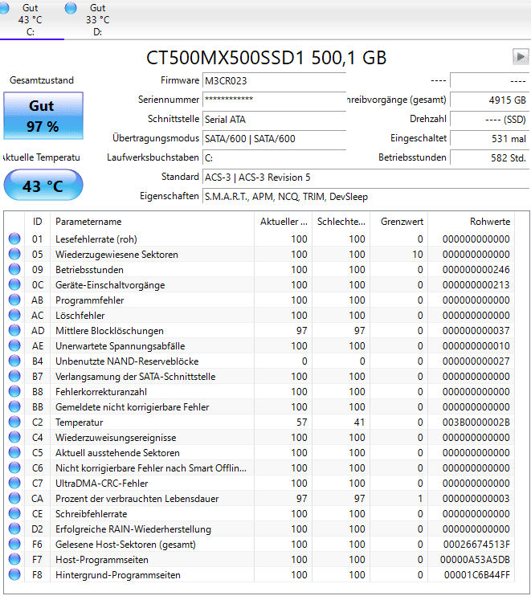Click status icon for Erfolgreiche RAIN-Wiederherstellung
Image resolution: width=531 pixels, height=600 pixels.
click(14, 529)
